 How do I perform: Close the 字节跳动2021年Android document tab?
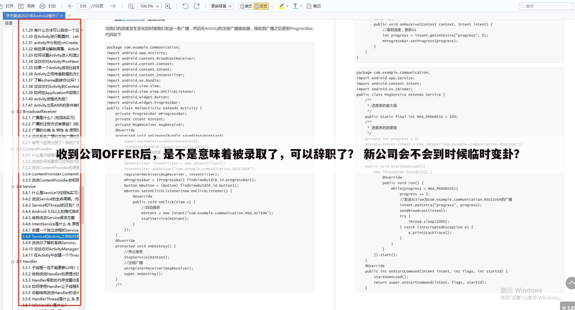pyautogui.click(x=62, y=16)
